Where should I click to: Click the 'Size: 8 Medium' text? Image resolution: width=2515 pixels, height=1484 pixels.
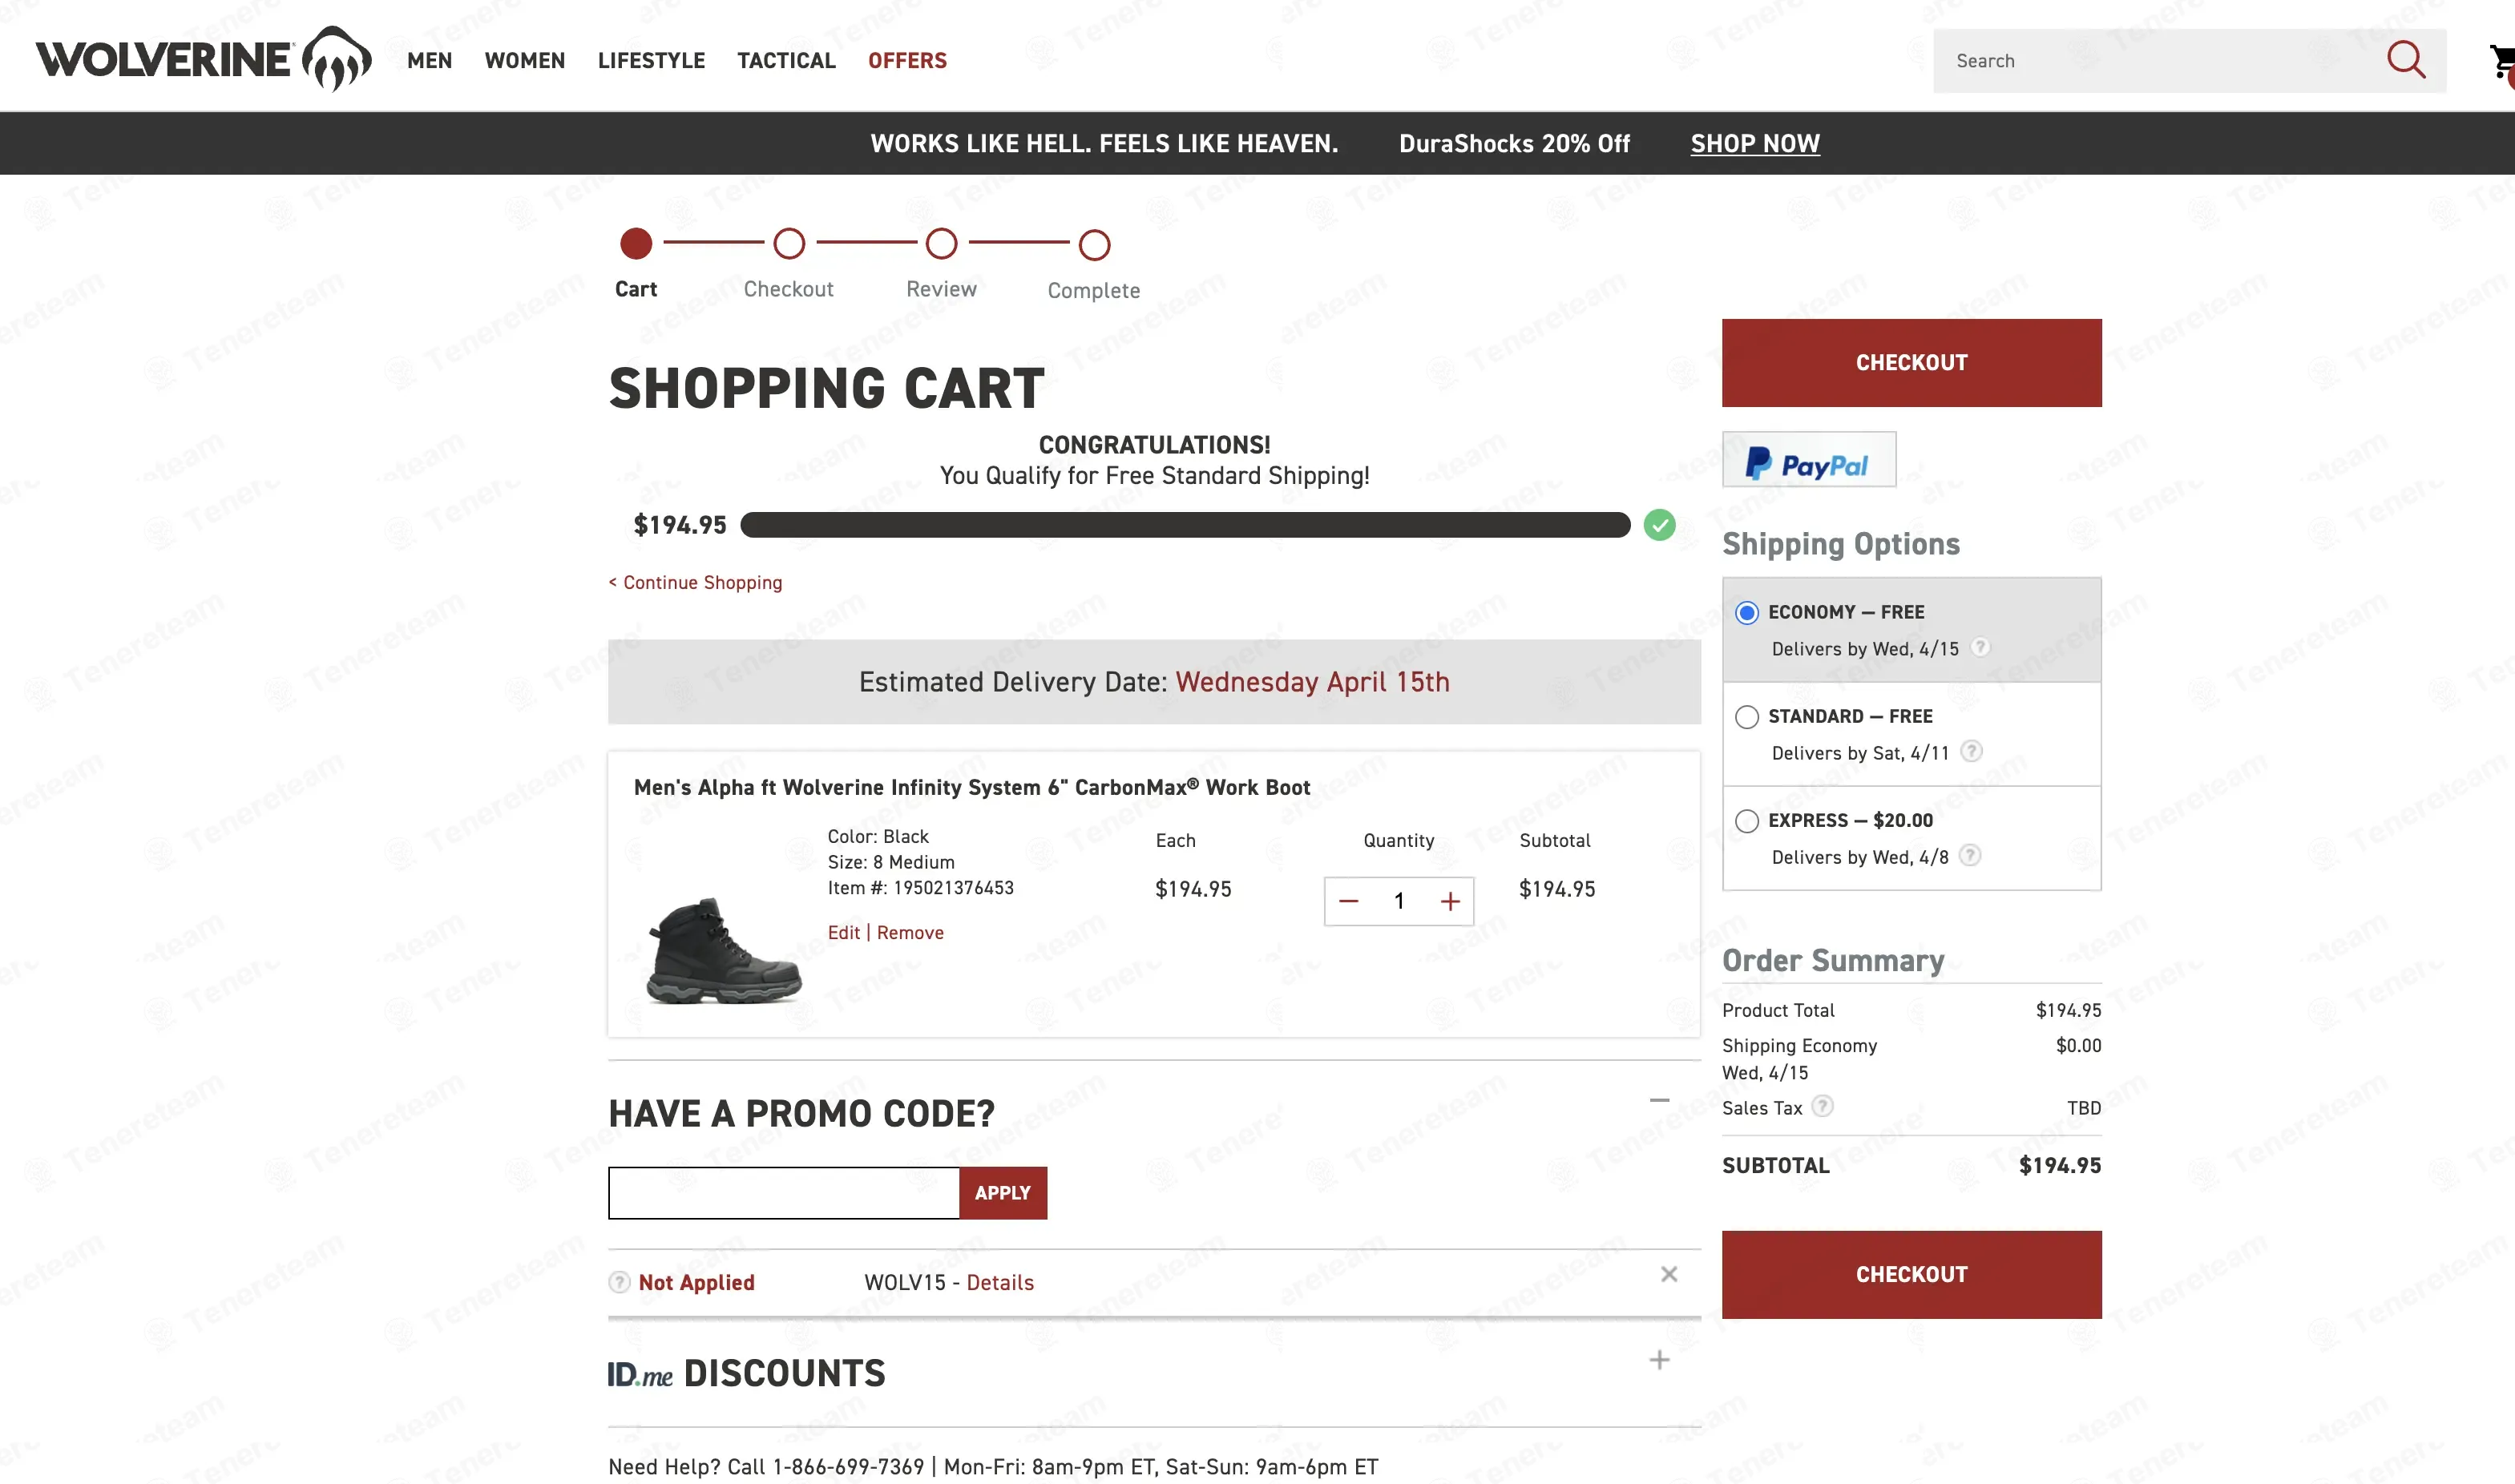891,862
